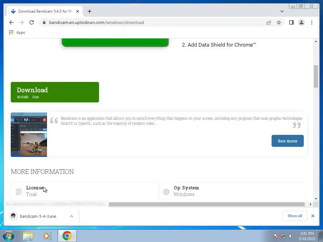Click the green Download 30.4 MB button
This screenshot has width=323, height=242.
pos(55,92)
